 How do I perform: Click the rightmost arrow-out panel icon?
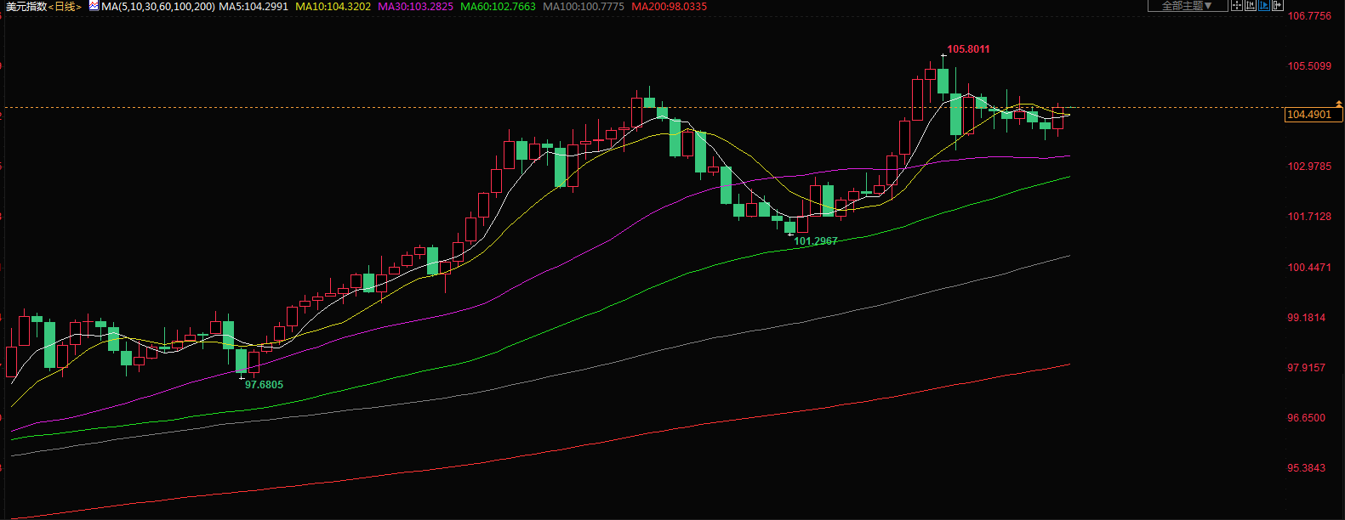[x=1278, y=5]
